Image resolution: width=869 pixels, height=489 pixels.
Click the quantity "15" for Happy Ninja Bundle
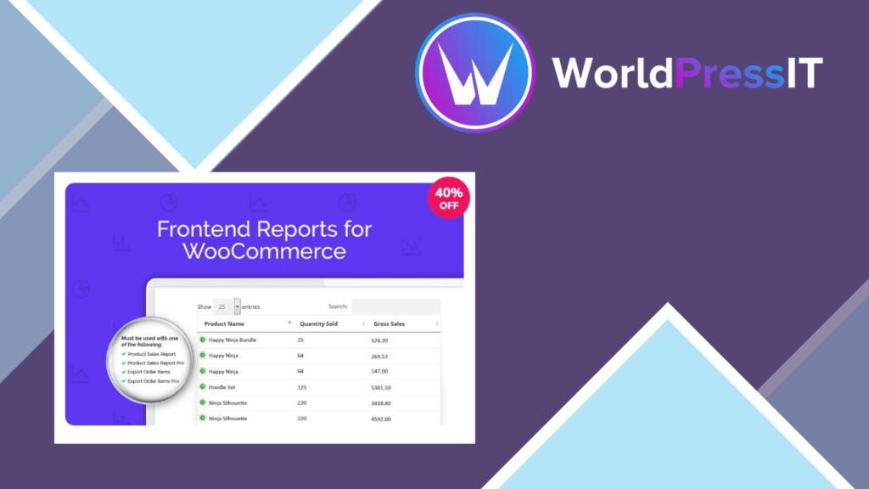[300, 340]
